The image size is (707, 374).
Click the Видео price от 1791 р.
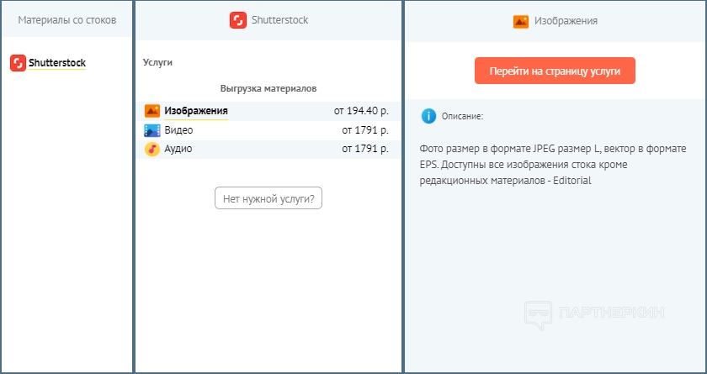[x=364, y=130]
